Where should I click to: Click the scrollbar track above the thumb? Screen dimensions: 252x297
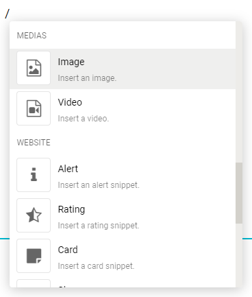[239, 91]
